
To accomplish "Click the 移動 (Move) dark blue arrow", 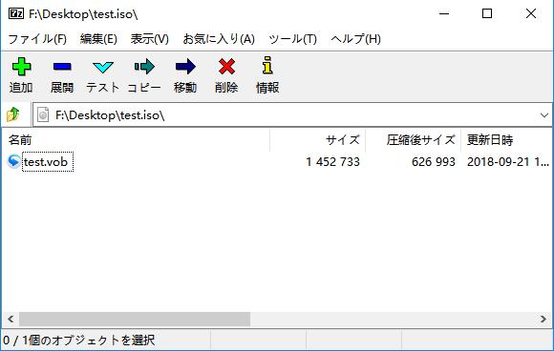I will (185, 67).
